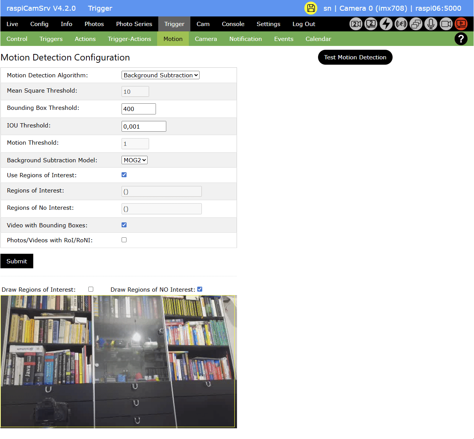Viewport: 474px width, 439px height.
Task: Enable Photos/Videos with RoI/RoNI checkbox
Action: (124, 240)
